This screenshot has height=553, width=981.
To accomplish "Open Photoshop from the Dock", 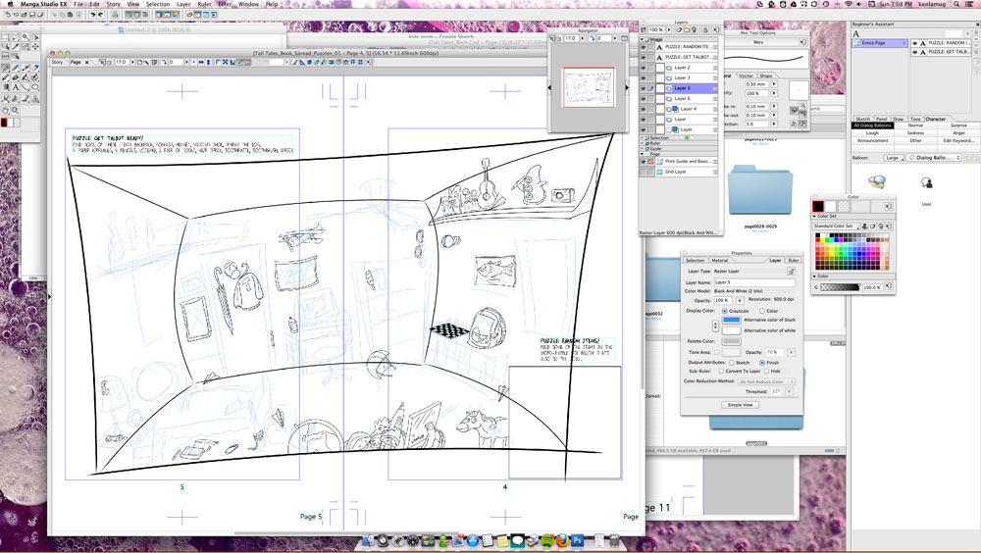I will click(579, 540).
